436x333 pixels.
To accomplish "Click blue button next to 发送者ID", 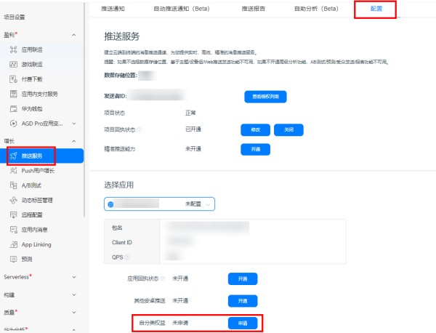I will (265, 97).
